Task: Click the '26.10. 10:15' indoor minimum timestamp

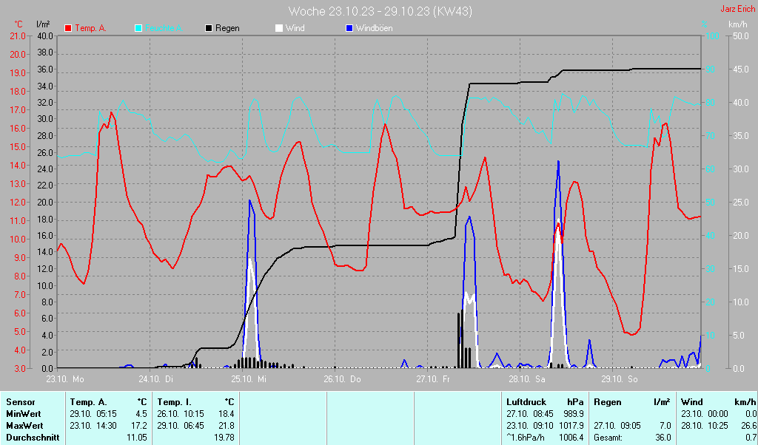Action: pyautogui.click(x=181, y=414)
